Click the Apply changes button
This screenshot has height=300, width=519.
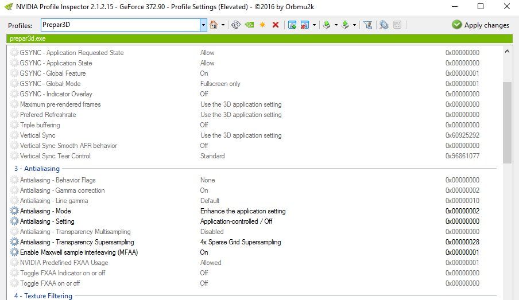pyautogui.click(x=481, y=25)
